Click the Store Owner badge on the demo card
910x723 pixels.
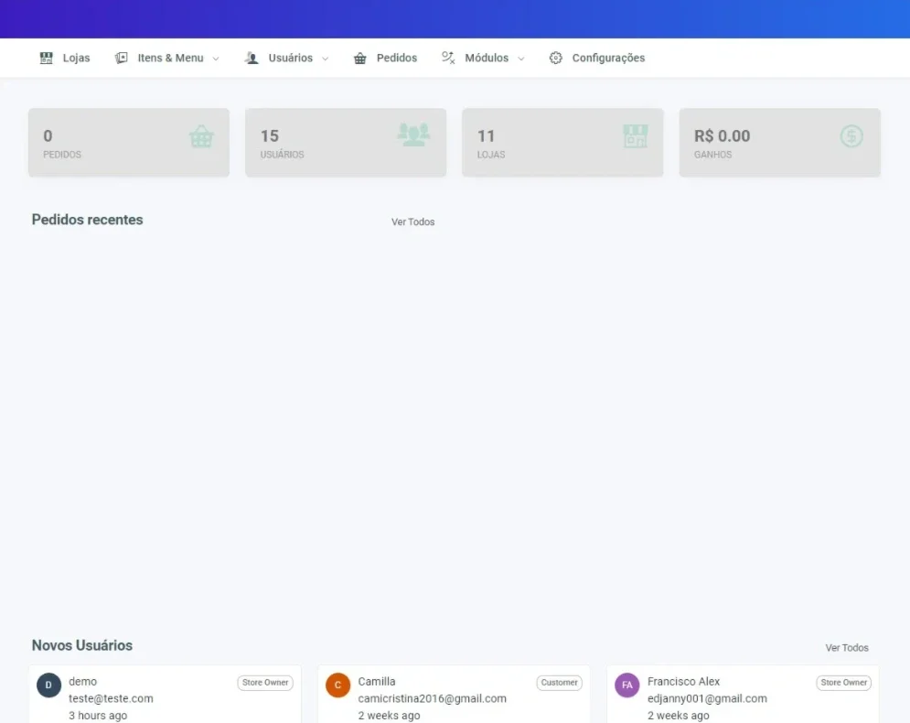[265, 683]
